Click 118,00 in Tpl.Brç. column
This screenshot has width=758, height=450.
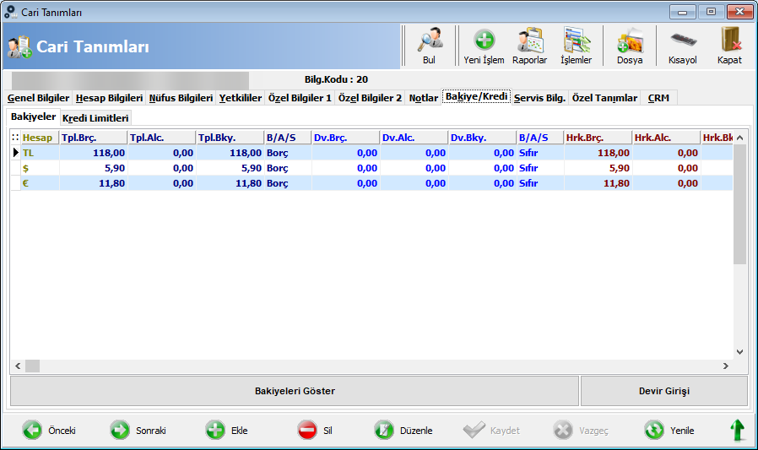tap(109, 153)
